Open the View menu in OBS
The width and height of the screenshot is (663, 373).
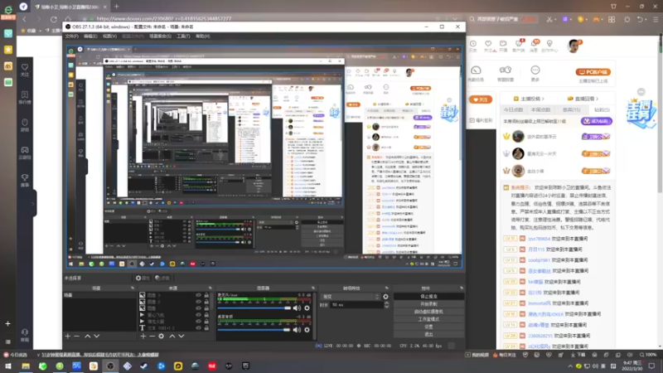pyautogui.click(x=109, y=36)
